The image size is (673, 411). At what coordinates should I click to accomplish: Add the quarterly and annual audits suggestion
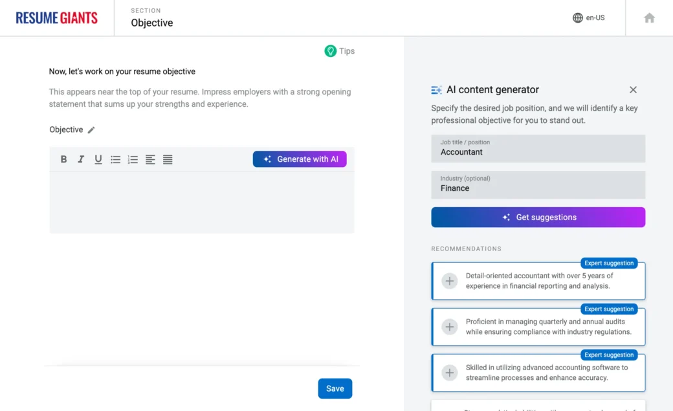(449, 327)
